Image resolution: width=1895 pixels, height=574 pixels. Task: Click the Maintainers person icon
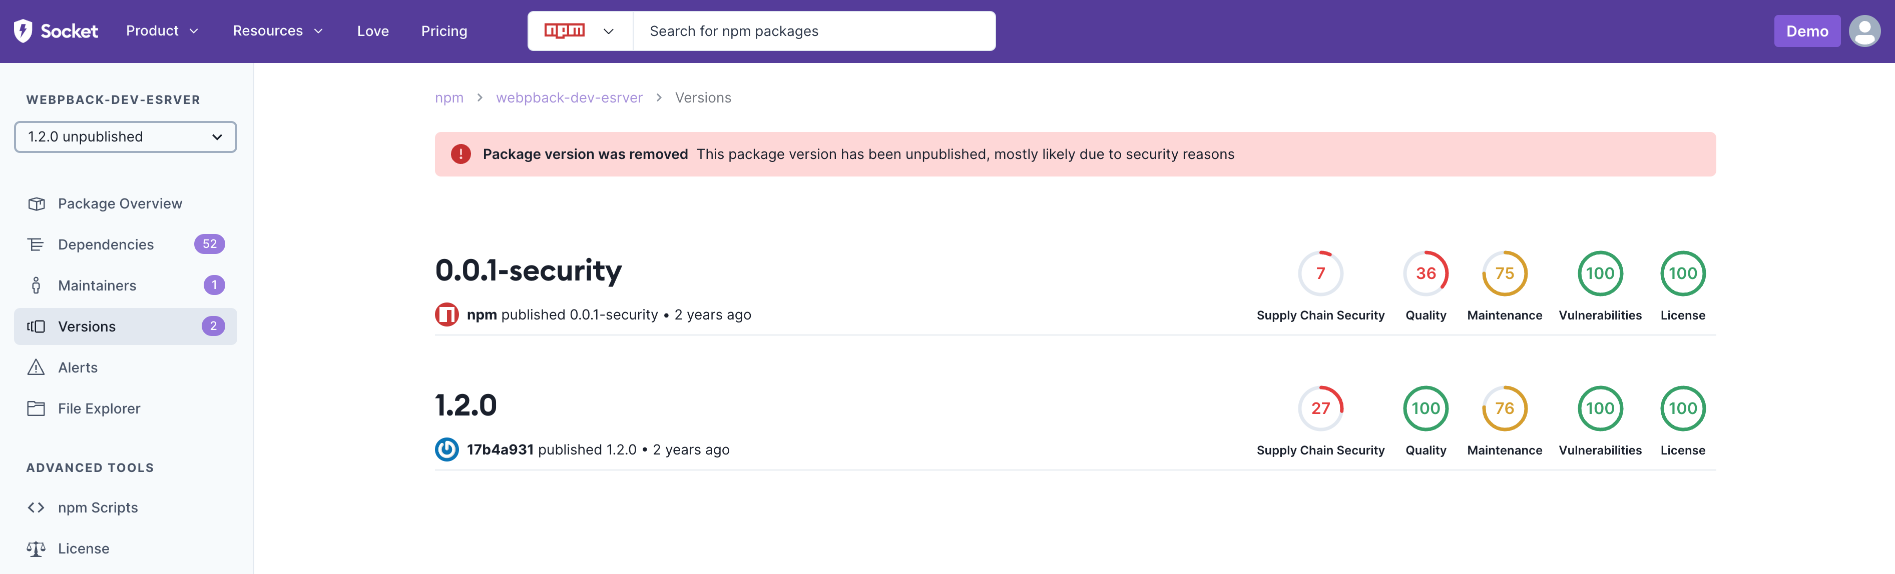[36, 285]
